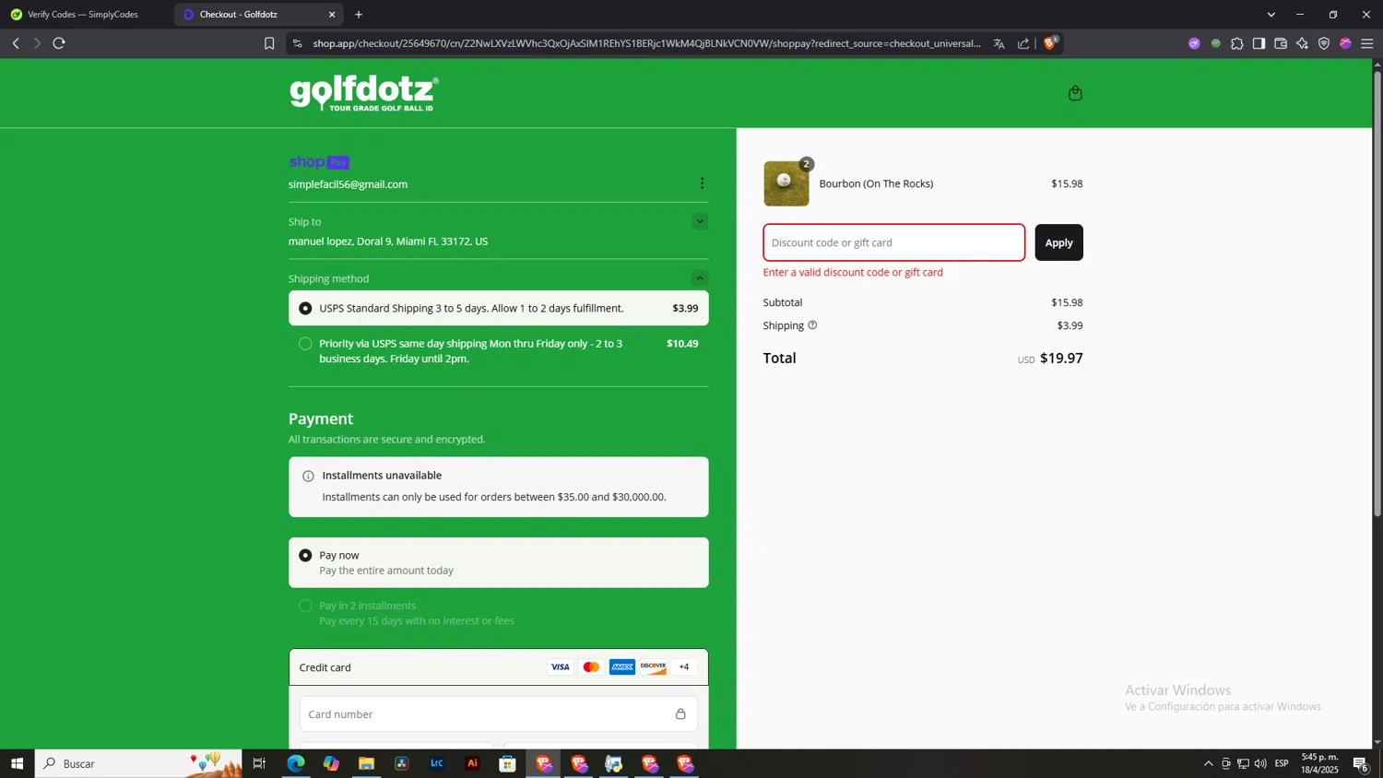
Task: Click the Apply discount button
Action: [1058, 242]
